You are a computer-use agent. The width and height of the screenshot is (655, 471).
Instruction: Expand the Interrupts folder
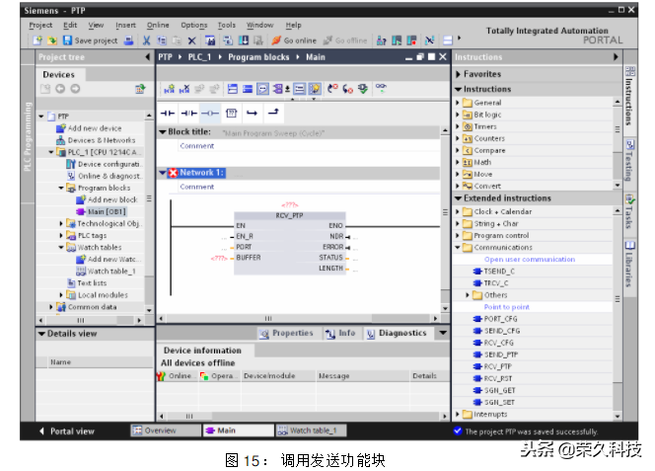click(x=458, y=414)
